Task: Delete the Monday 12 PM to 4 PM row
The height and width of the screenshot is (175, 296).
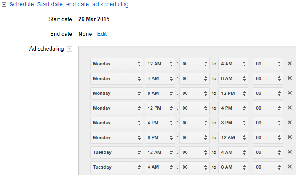Action: pyautogui.click(x=289, y=108)
